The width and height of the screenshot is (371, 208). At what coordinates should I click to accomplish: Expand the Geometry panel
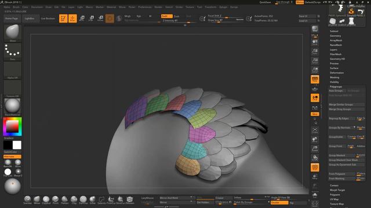[x=336, y=36]
